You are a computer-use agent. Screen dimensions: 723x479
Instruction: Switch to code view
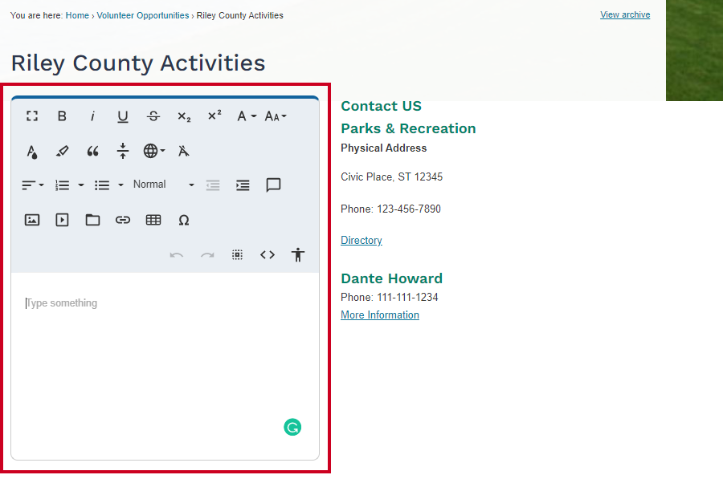point(268,254)
